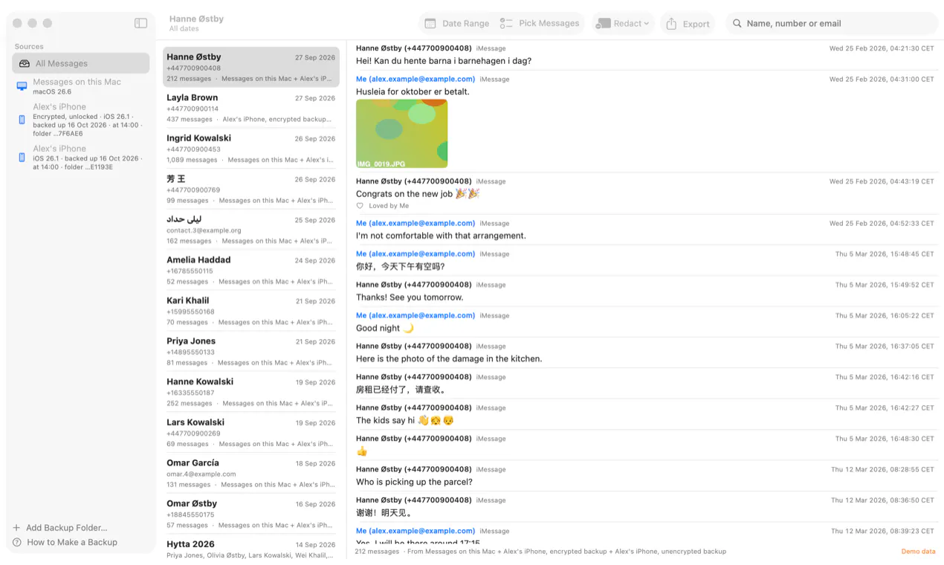Click the "212 messages" status bar summary
The height and width of the screenshot is (565, 944).
pyautogui.click(x=377, y=552)
